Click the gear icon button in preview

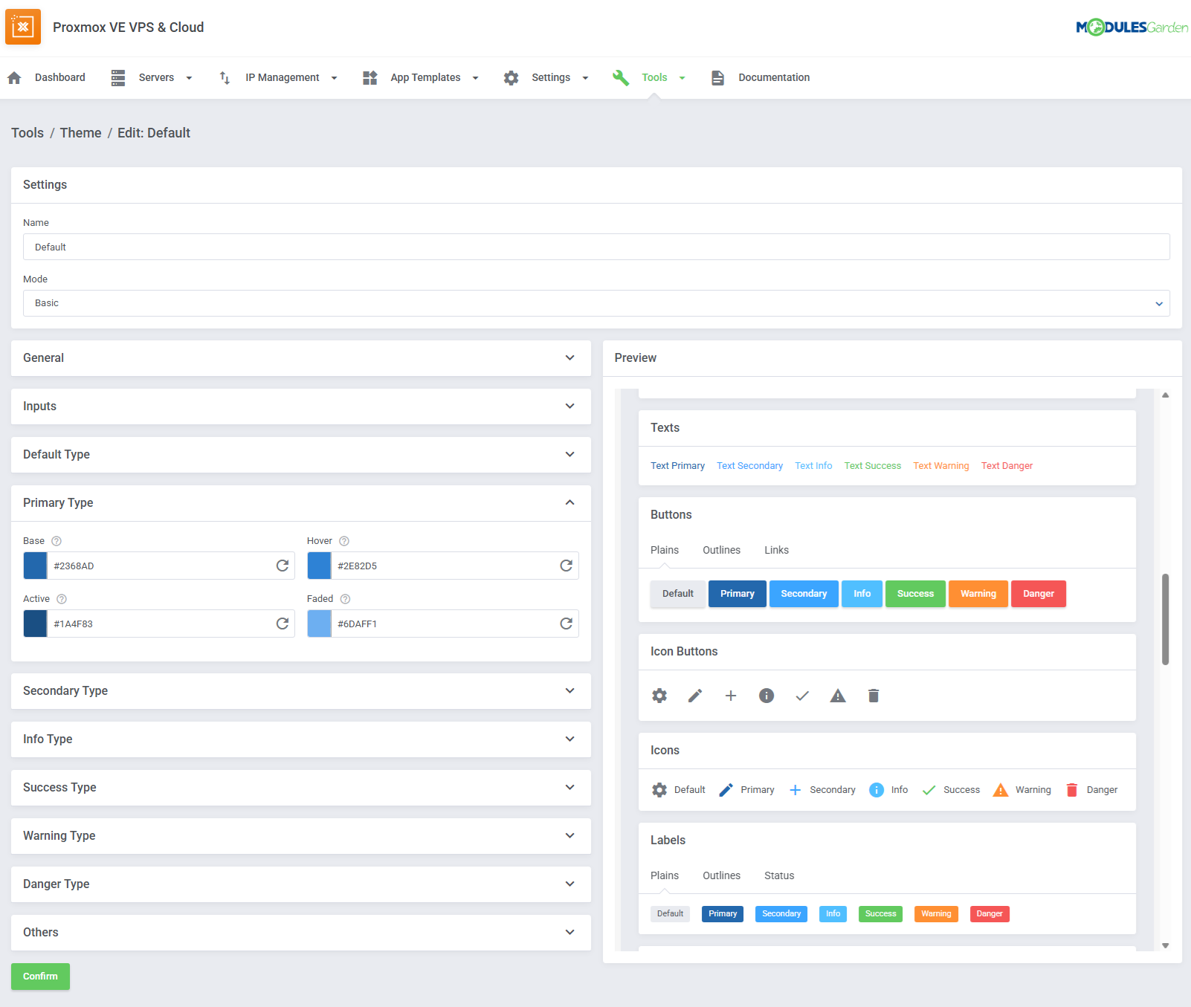click(x=659, y=696)
